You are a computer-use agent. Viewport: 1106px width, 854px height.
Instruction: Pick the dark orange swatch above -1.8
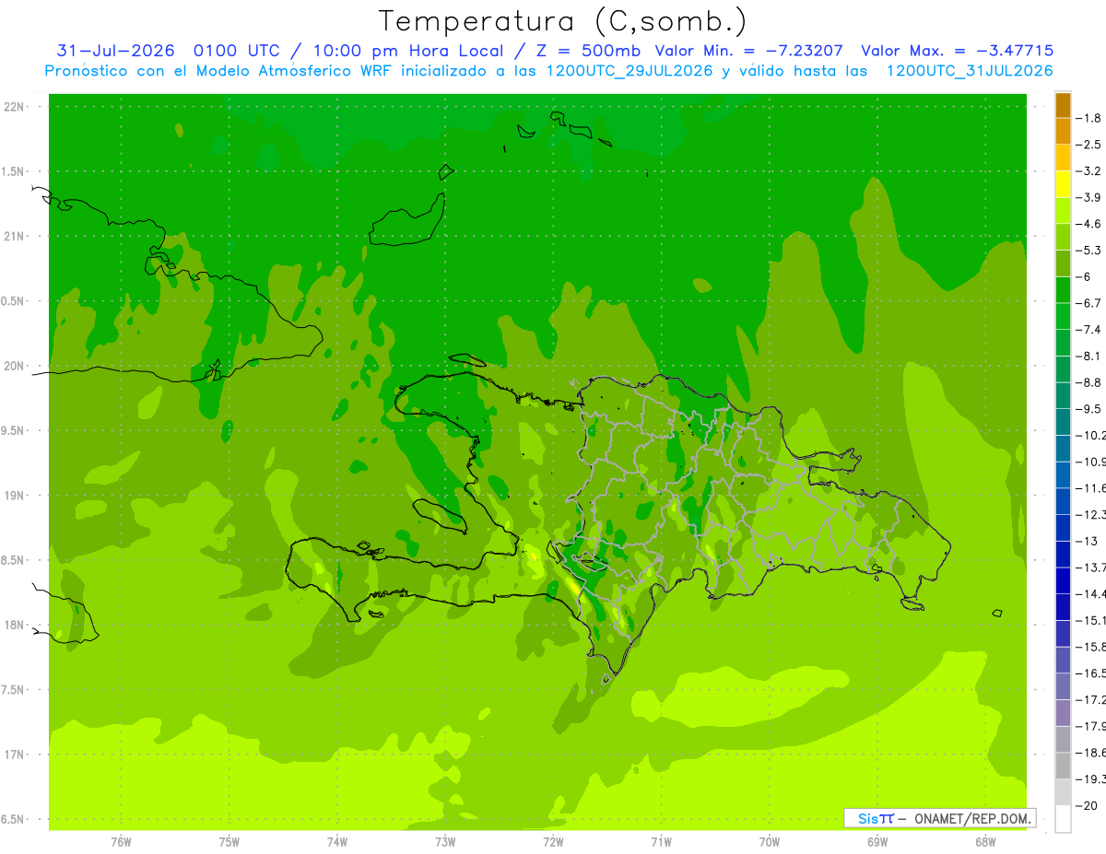(1063, 106)
